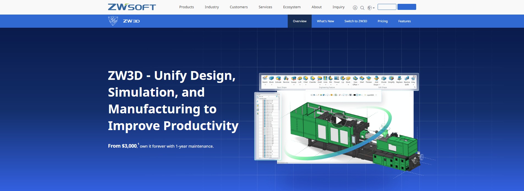Open the user account icon

(355, 8)
